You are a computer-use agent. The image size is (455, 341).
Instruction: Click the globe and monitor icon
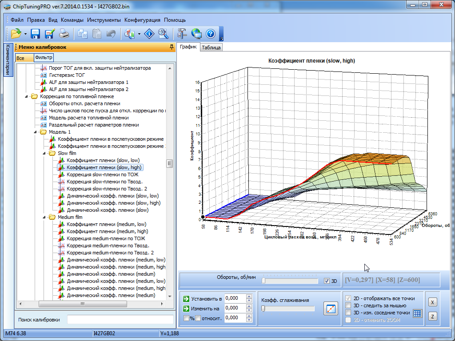(x=196, y=34)
